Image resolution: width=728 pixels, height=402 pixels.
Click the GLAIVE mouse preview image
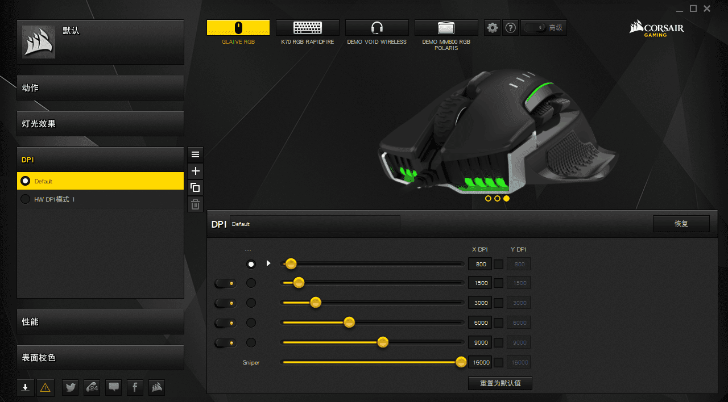pos(498,132)
